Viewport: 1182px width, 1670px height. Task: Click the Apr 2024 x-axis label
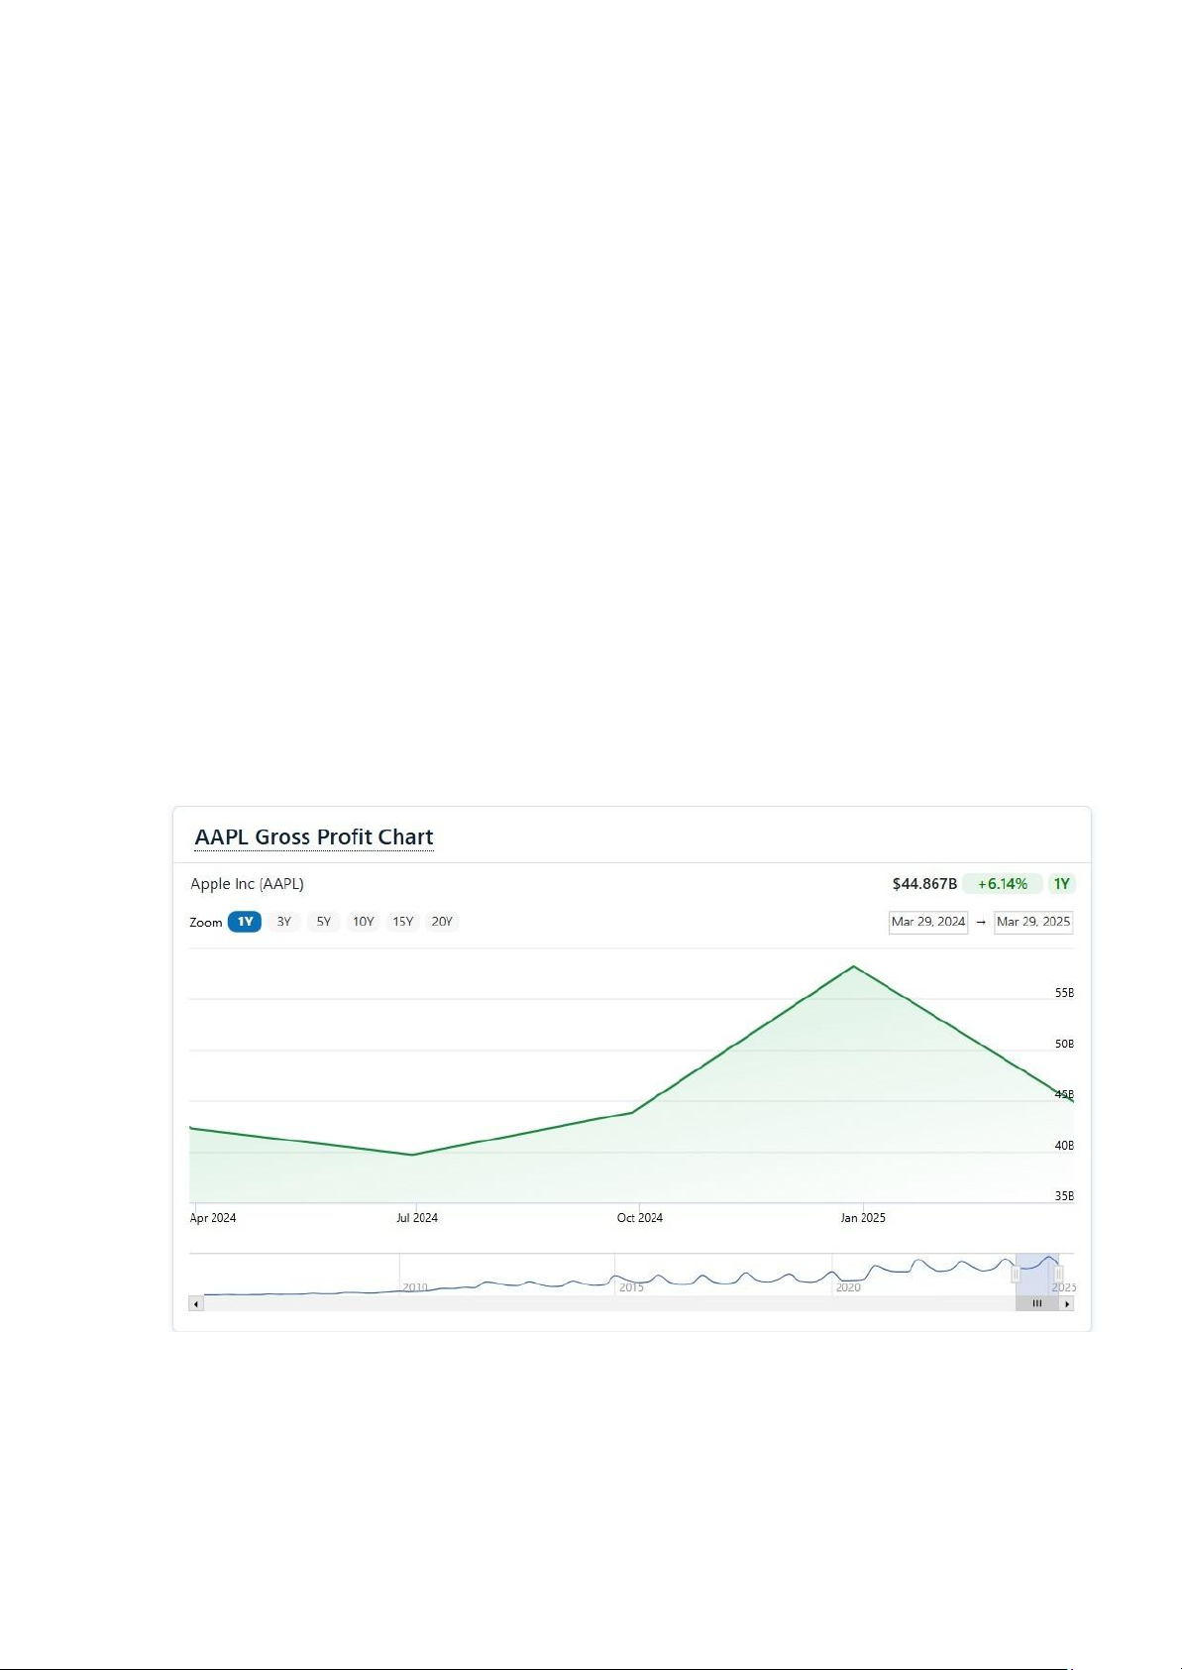pyautogui.click(x=213, y=1218)
